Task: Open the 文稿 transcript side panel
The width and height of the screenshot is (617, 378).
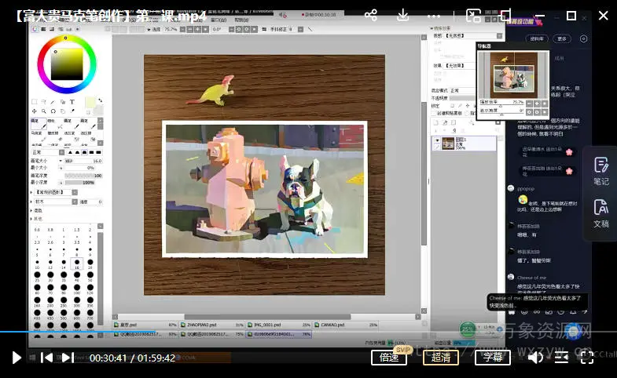Action: pyautogui.click(x=601, y=213)
